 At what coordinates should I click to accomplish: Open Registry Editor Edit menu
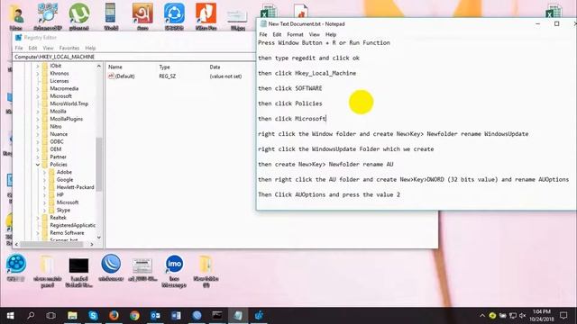pos(32,48)
